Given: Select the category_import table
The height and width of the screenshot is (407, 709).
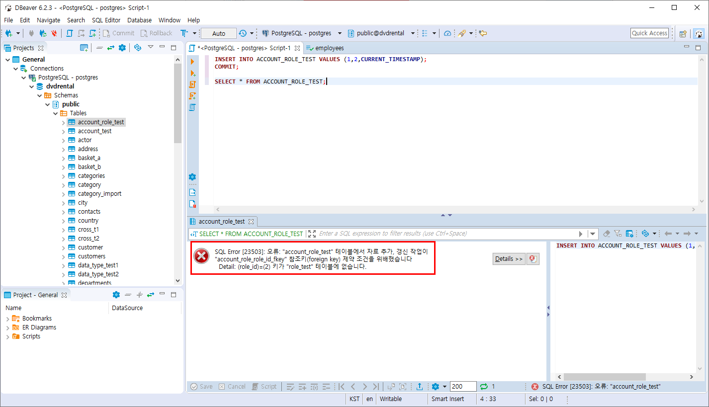Looking at the screenshot, I should tap(99, 194).
